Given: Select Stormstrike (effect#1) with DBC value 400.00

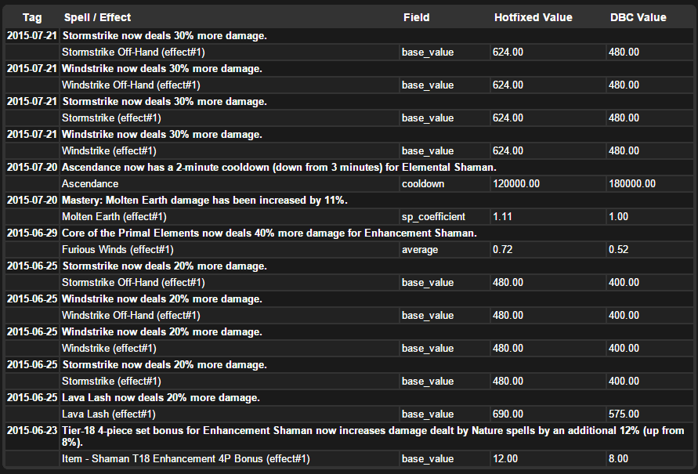Looking at the screenshot, I should pos(111,382).
